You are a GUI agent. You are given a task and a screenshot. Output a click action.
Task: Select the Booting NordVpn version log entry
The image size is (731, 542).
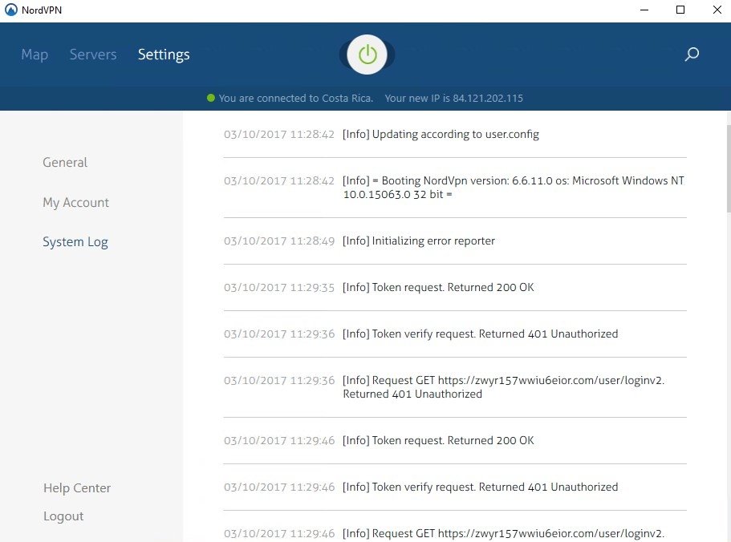click(455, 187)
